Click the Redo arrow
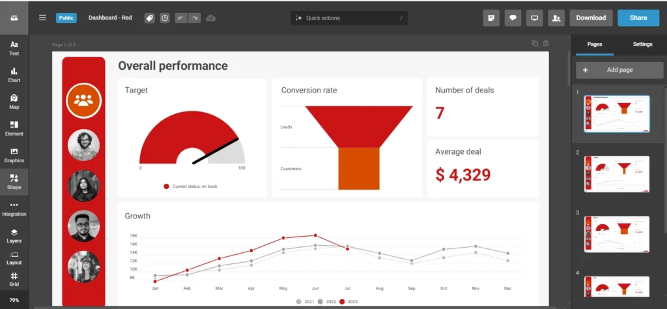The image size is (667, 309). [194, 18]
